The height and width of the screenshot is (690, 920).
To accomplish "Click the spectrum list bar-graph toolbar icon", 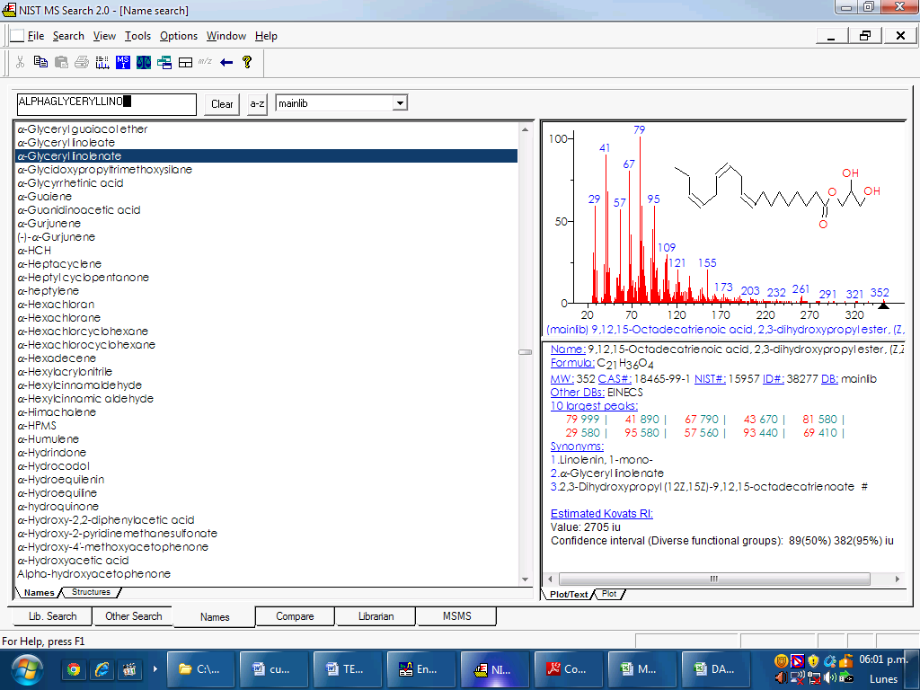I will [x=102, y=62].
